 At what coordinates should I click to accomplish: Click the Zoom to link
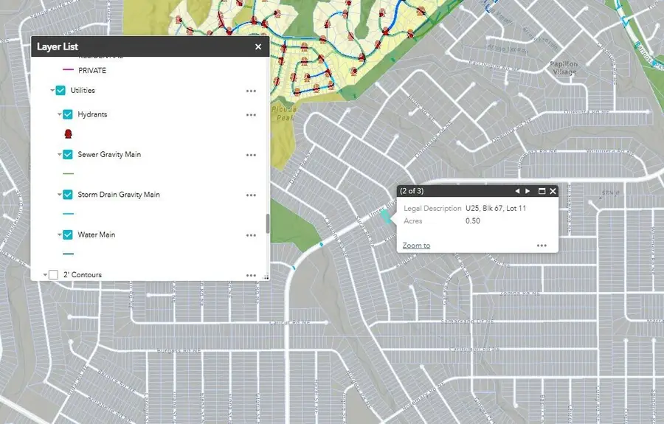[416, 246]
